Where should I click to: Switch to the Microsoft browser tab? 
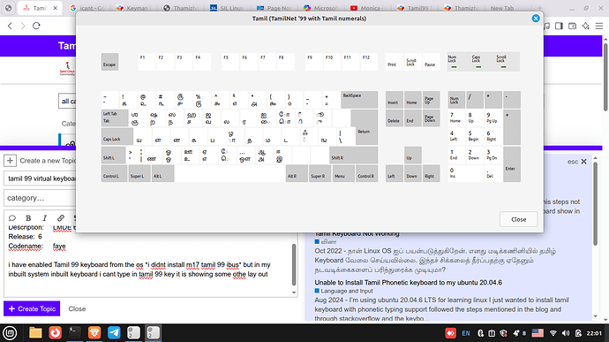click(x=321, y=8)
